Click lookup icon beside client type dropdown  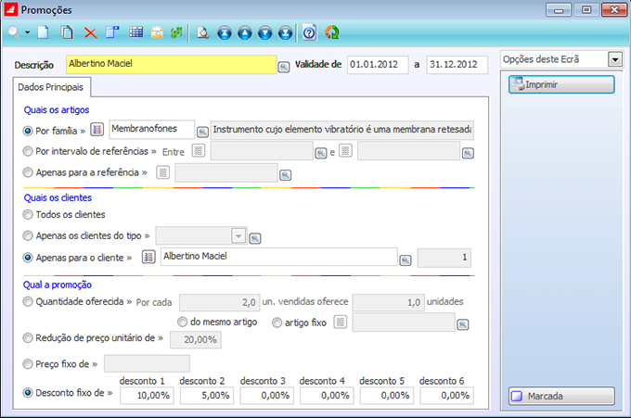(255, 238)
